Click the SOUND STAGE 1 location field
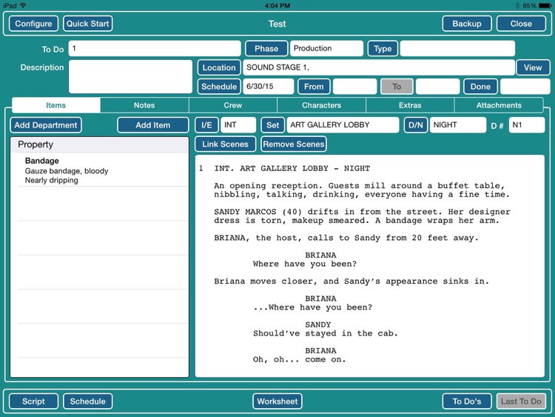 point(378,67)
